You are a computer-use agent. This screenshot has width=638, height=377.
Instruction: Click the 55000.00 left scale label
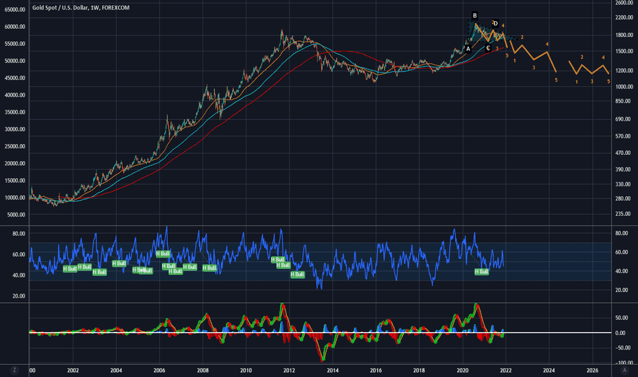click(14, 44)
